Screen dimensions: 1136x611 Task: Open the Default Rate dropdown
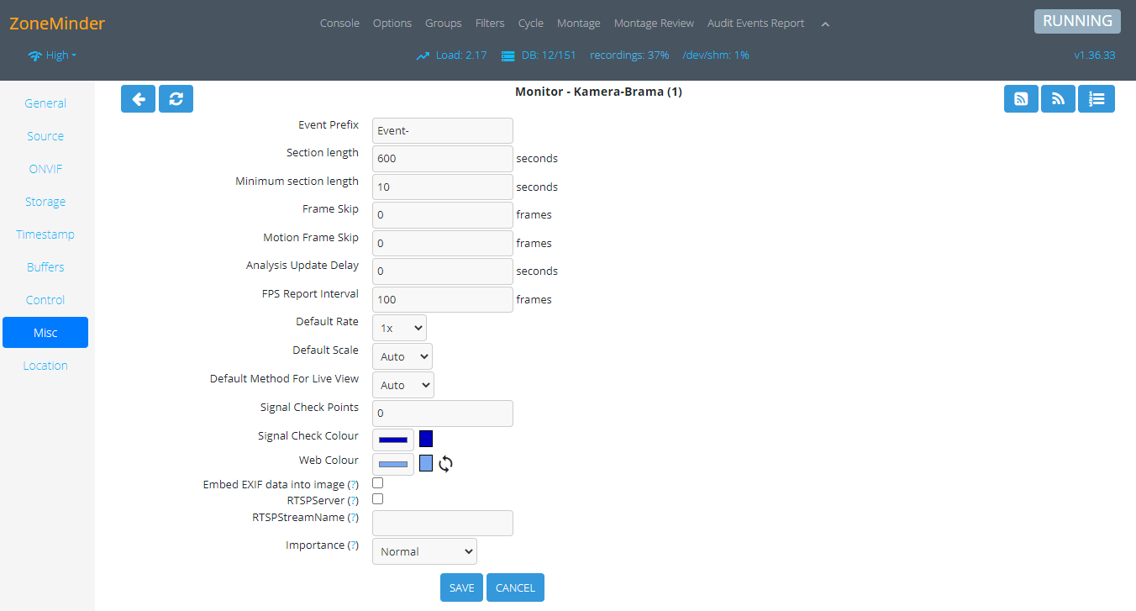399,328
